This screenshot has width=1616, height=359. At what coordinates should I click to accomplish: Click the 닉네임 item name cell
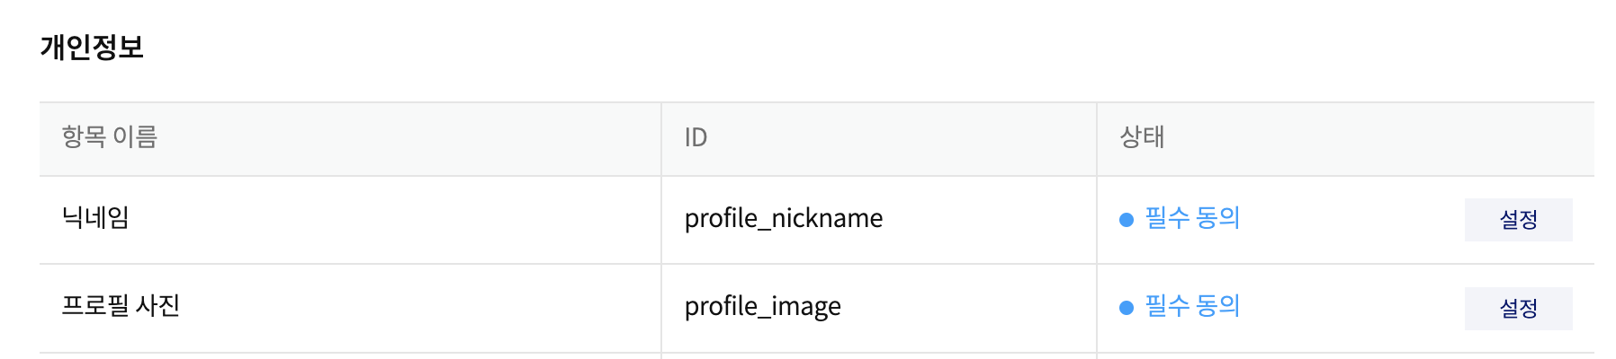pyautogui.click(x=95, y=218)
